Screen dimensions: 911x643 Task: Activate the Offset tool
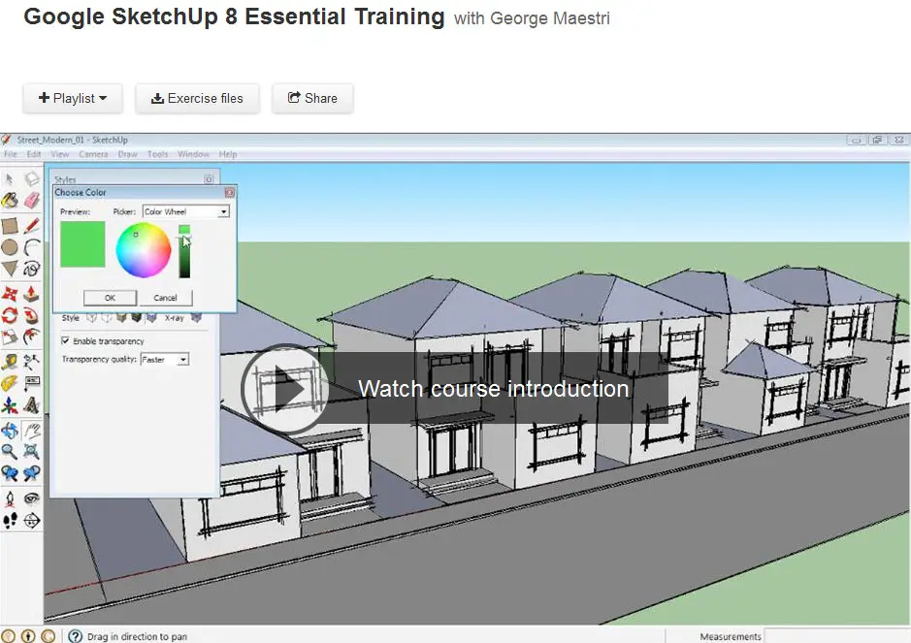pos(31,337)
